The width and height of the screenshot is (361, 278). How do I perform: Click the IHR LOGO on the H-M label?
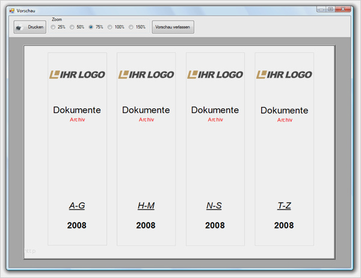coord(146,75)
